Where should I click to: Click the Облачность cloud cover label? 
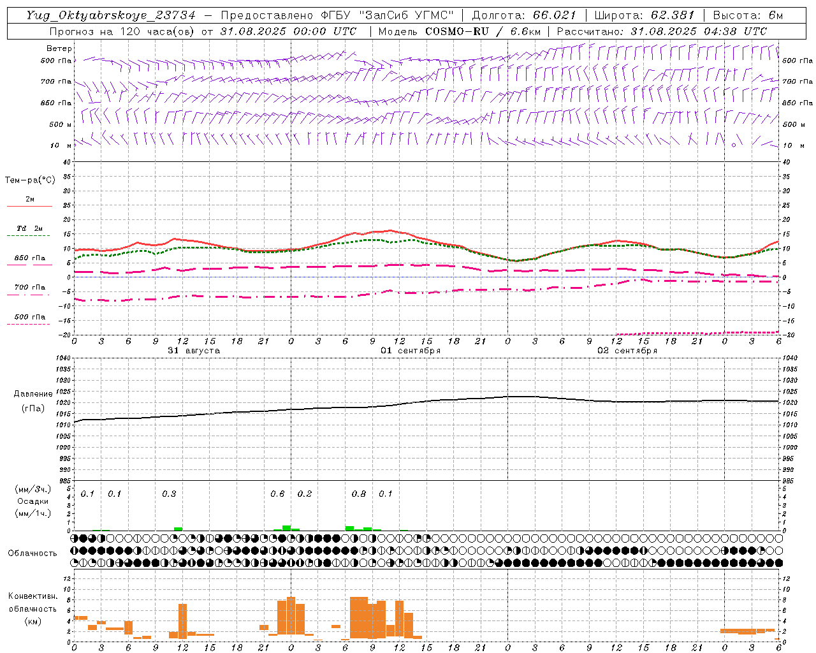point(33,554)
